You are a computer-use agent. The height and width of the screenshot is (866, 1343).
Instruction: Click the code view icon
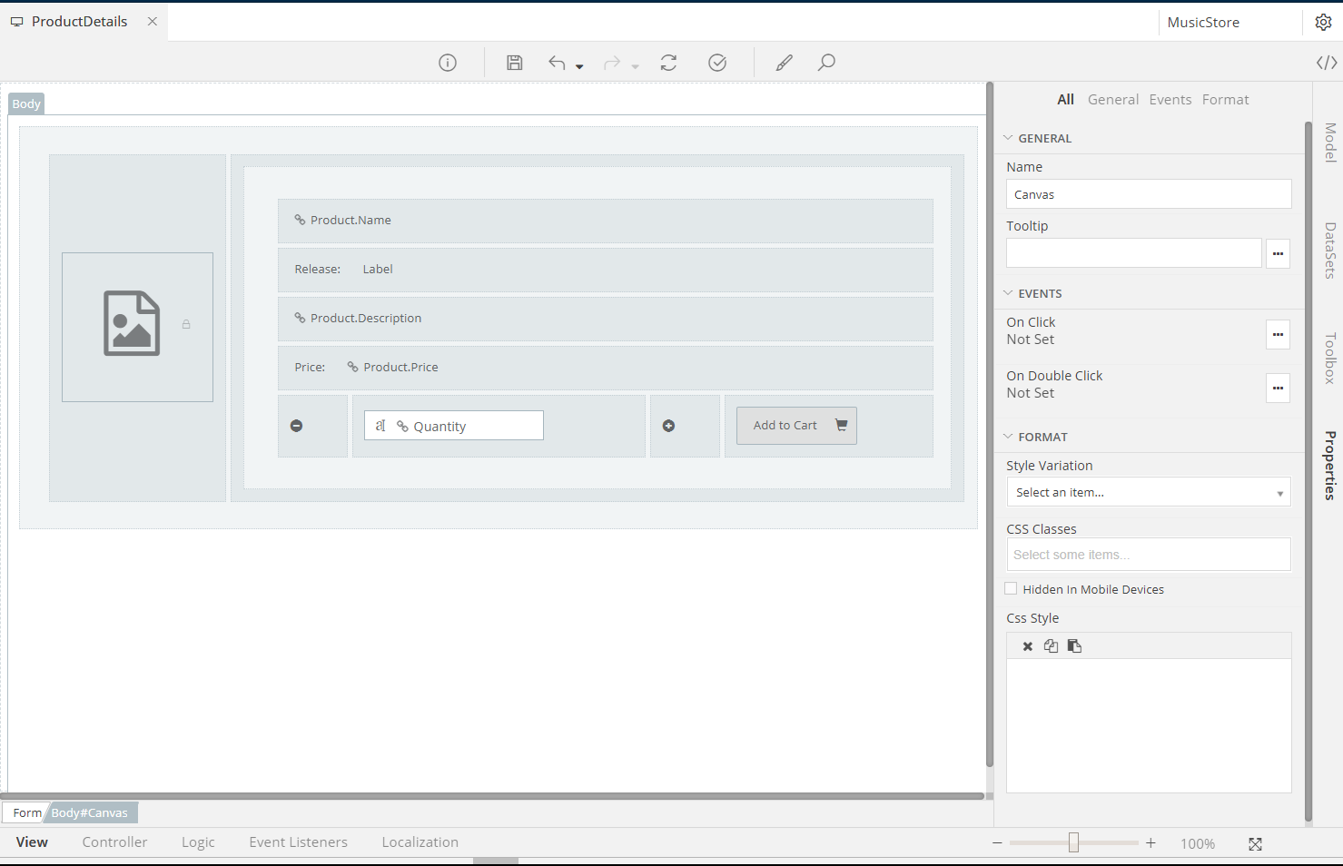pyautogui.click(x=1327, y=63)
